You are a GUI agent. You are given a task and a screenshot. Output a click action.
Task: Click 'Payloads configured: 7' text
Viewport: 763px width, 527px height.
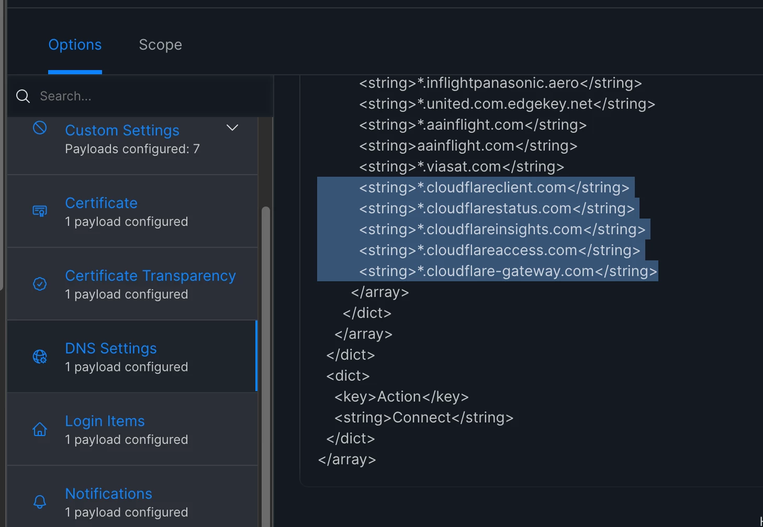click(132, 149)
